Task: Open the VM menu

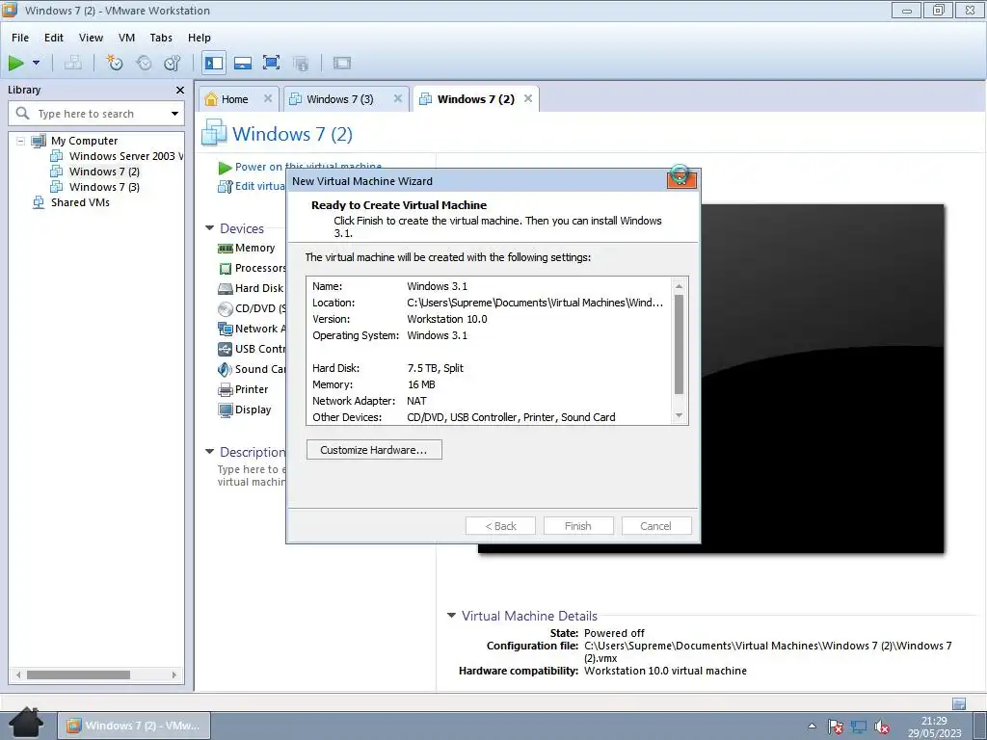Action: [126, 38]
